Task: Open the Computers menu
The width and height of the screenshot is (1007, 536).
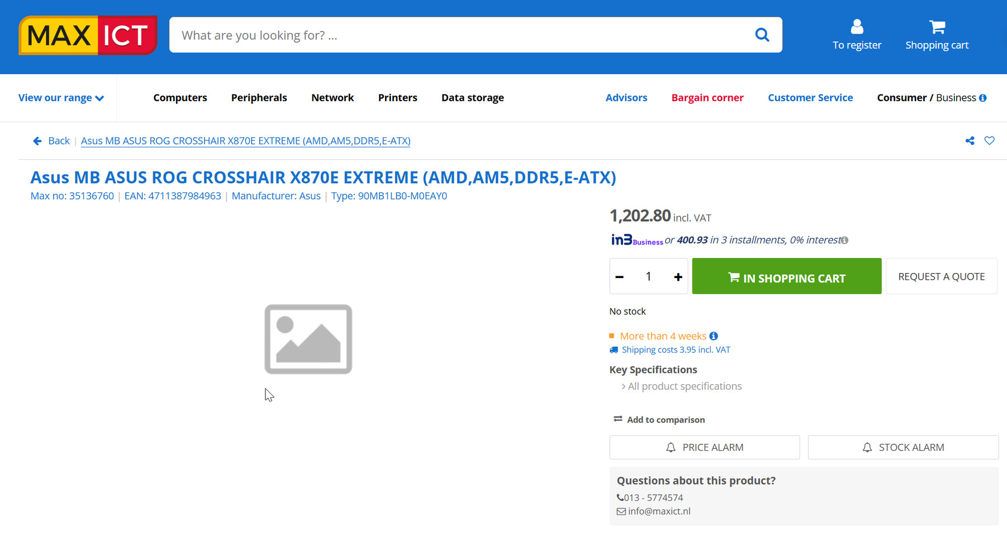Action: click(180, 98)
